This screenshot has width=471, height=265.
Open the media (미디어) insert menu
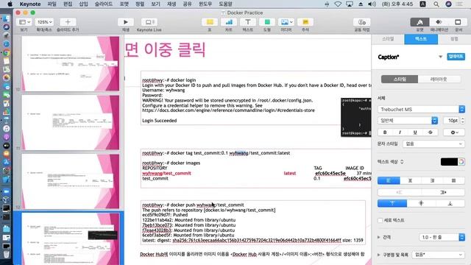(286, 22)
